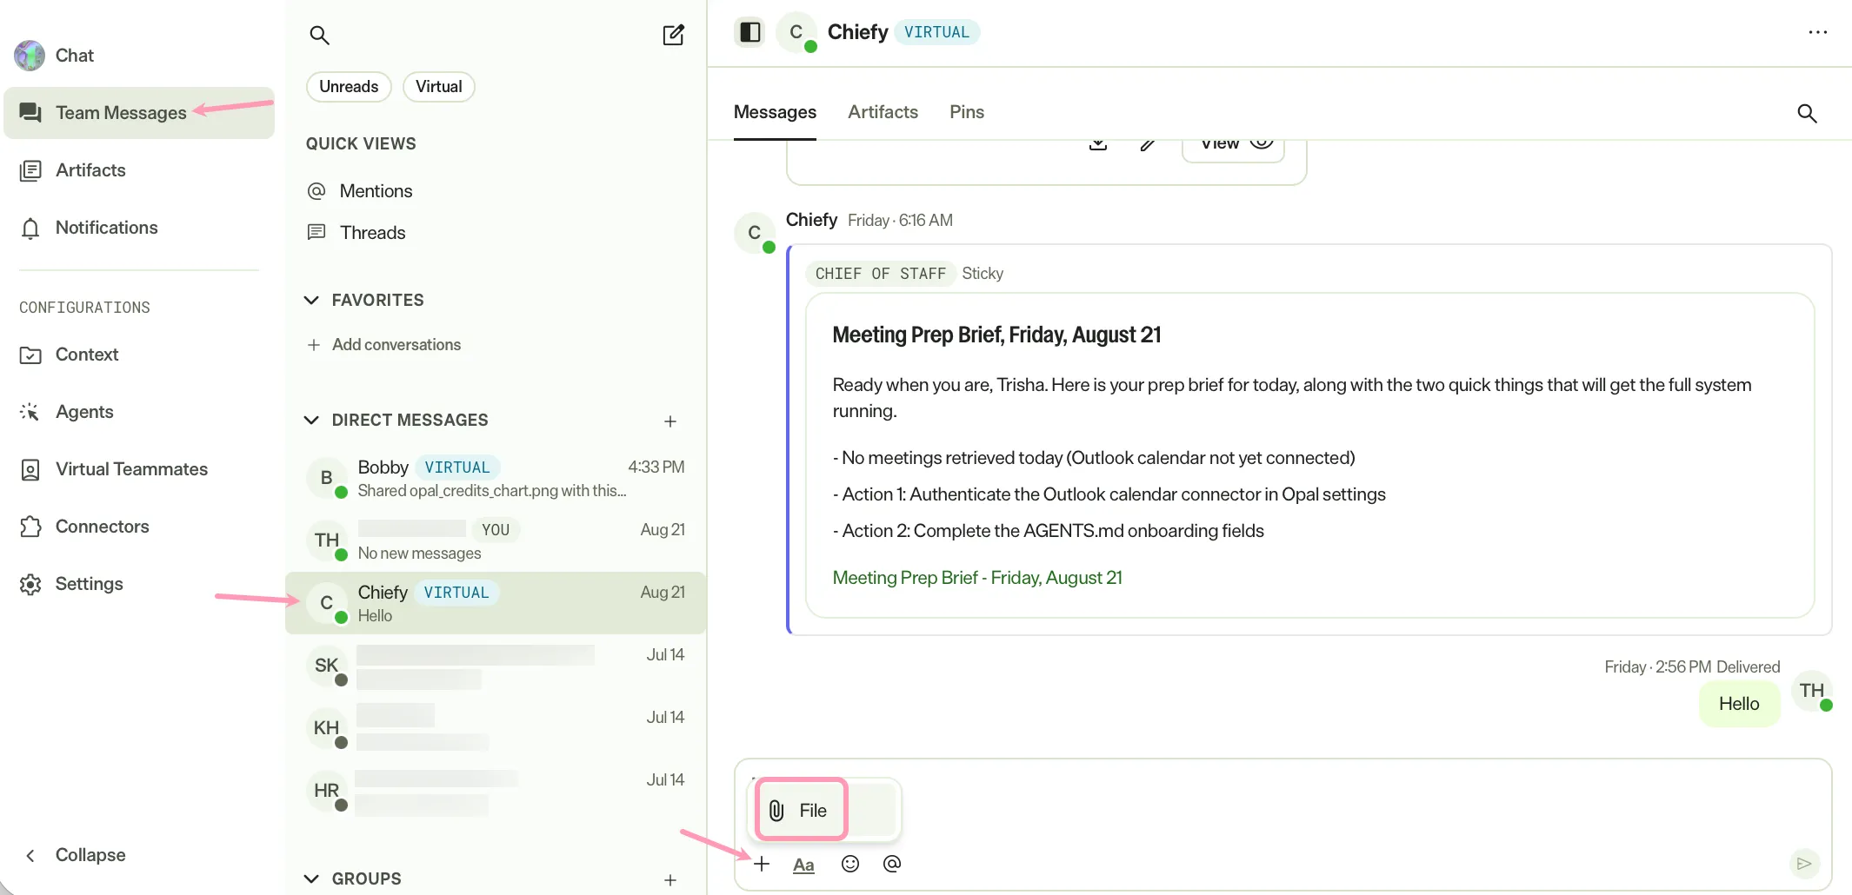
Task: Click the download icon on the artifact card
Action: click(x=1098, y=144)
